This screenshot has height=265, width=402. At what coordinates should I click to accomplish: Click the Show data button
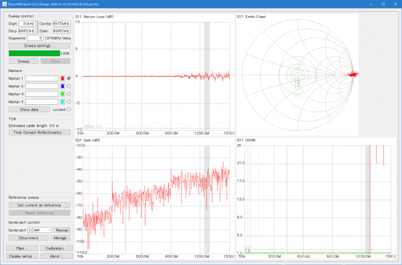pos(29,109)
